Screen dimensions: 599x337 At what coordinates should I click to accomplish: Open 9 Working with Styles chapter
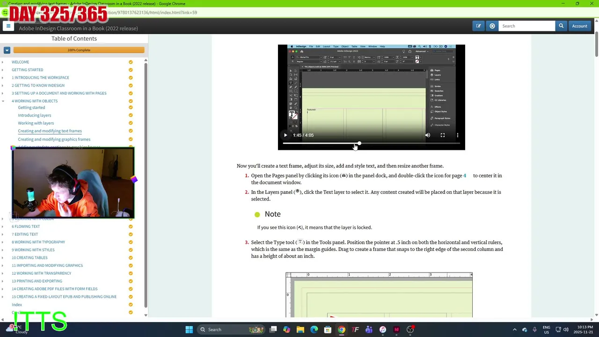[x=33, y=250]
